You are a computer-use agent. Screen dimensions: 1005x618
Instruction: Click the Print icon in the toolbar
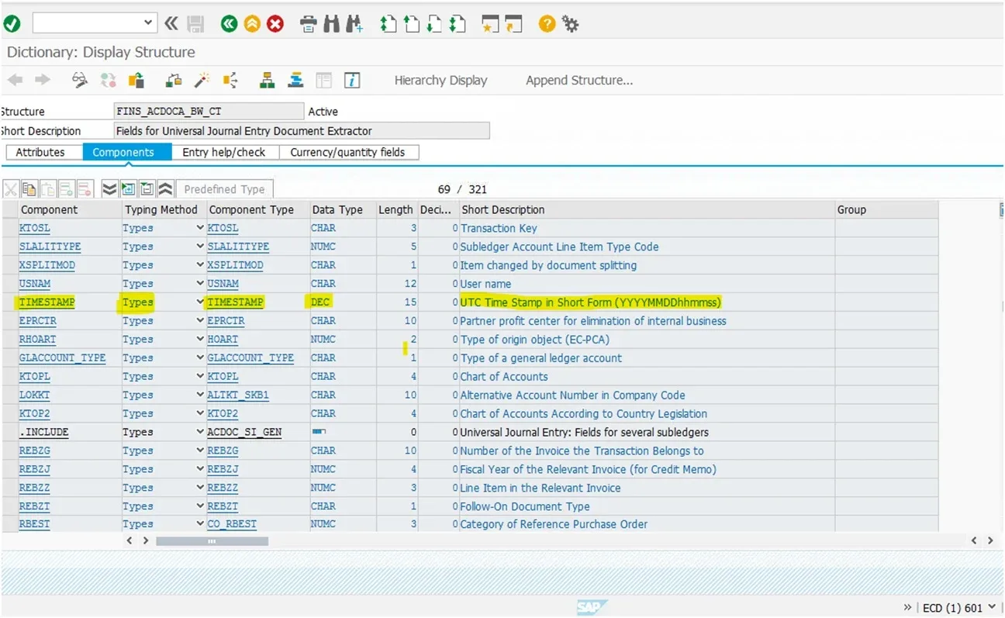click(x=309, y=24)
